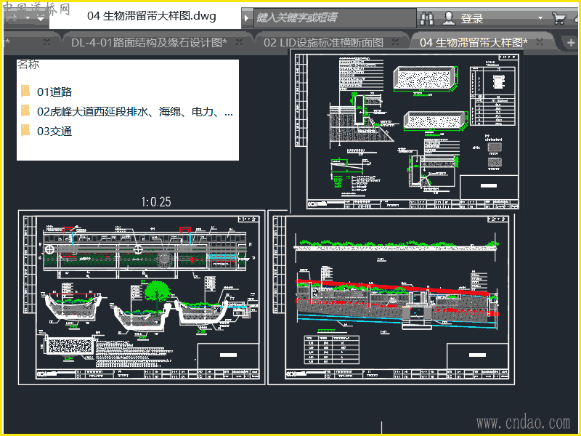Image resolution: width=581 pixels, height=436 pixels.
Task: Close the leftmost partially hidden drawing tab
Action: [x=46, y=42]
